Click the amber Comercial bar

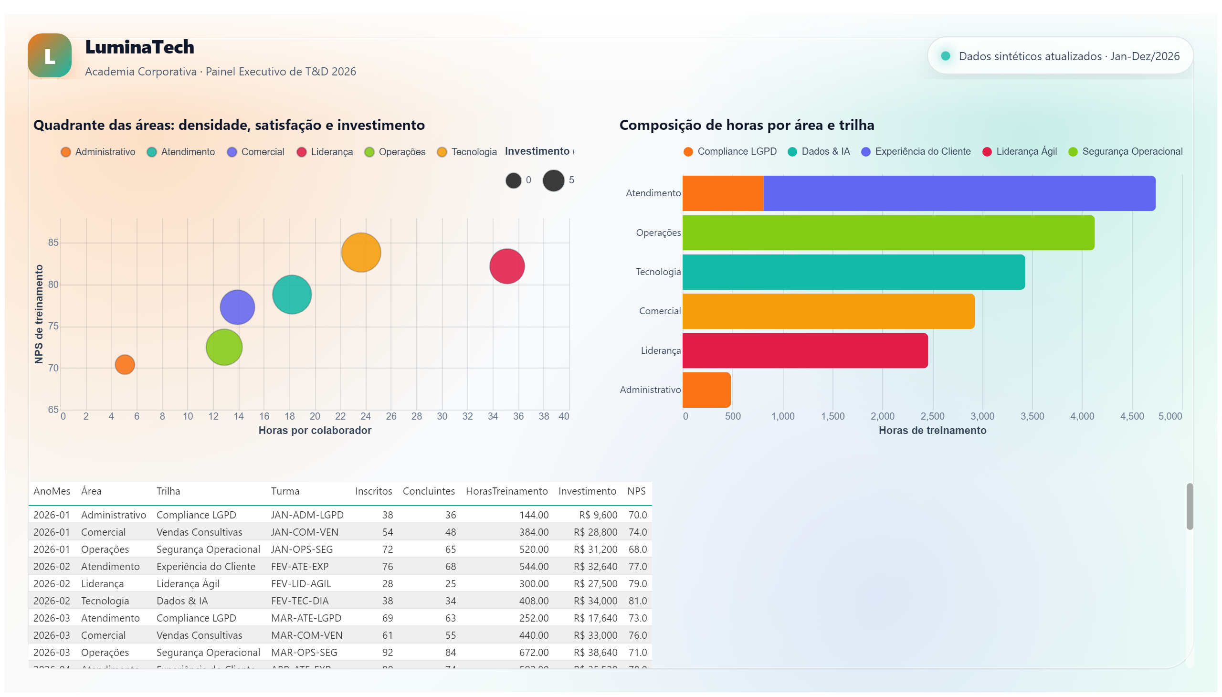[x=829, y=312]
